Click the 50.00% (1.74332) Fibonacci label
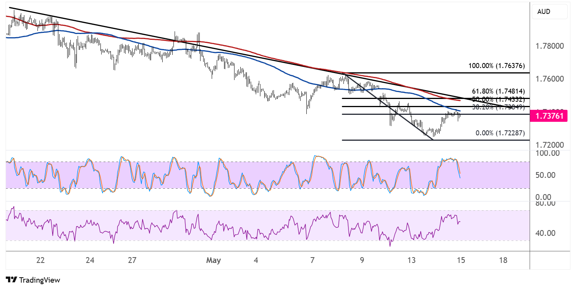The height and width of the screenshot is (290, 576). pyautogui.click(x=498, y=99)
